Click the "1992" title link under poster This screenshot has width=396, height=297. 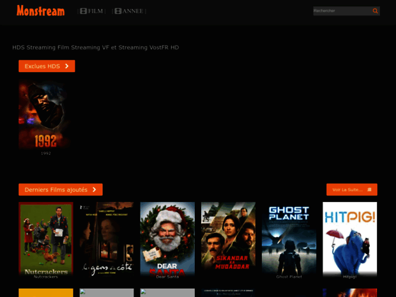45,154
